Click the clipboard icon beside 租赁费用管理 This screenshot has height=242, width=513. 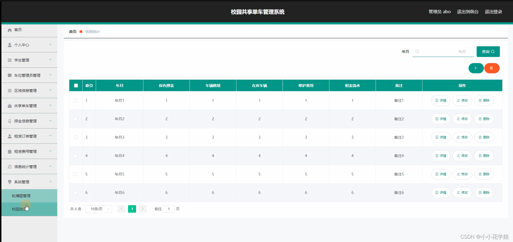tap(10, 151)
